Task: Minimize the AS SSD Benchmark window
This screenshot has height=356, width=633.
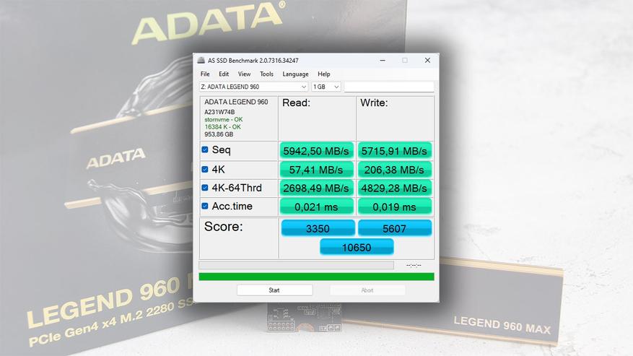Action: [383, 60]
